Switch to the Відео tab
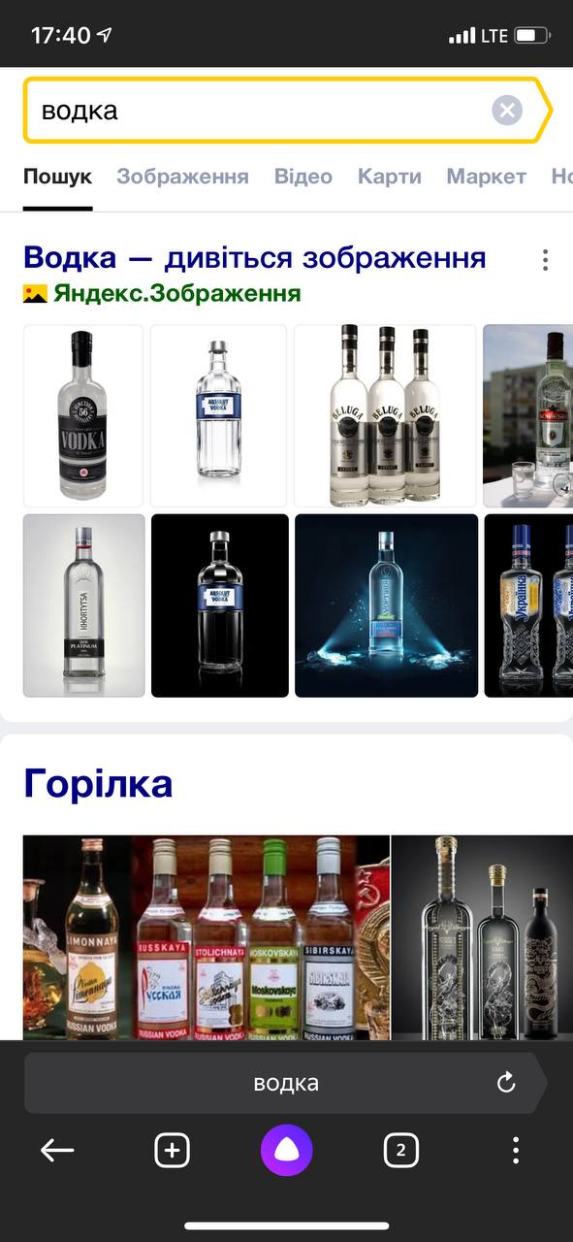 tap(302, 177)
